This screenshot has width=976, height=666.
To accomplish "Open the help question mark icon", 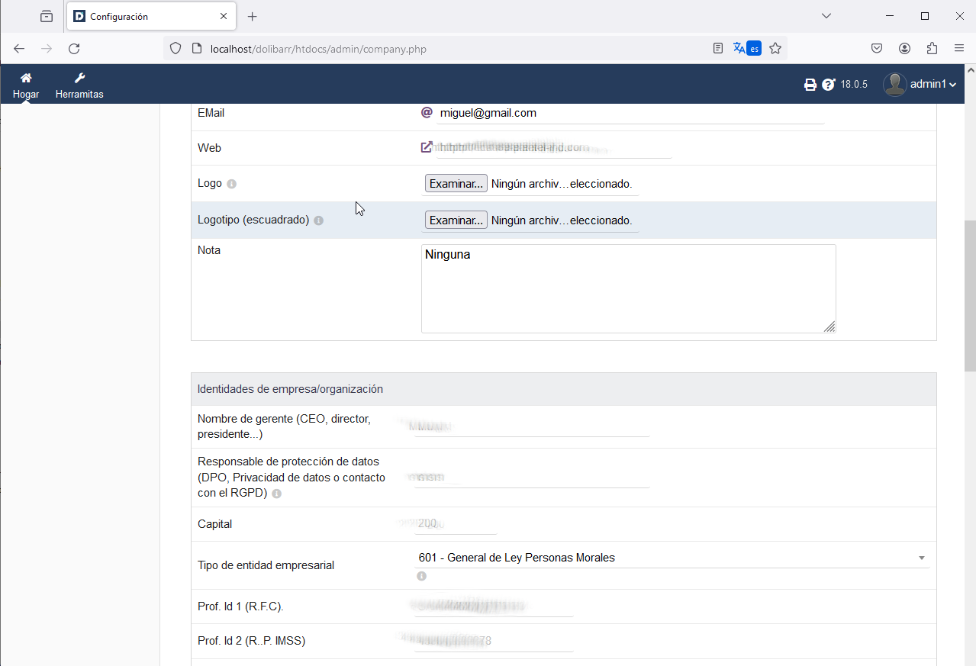I will pos(829,85).
